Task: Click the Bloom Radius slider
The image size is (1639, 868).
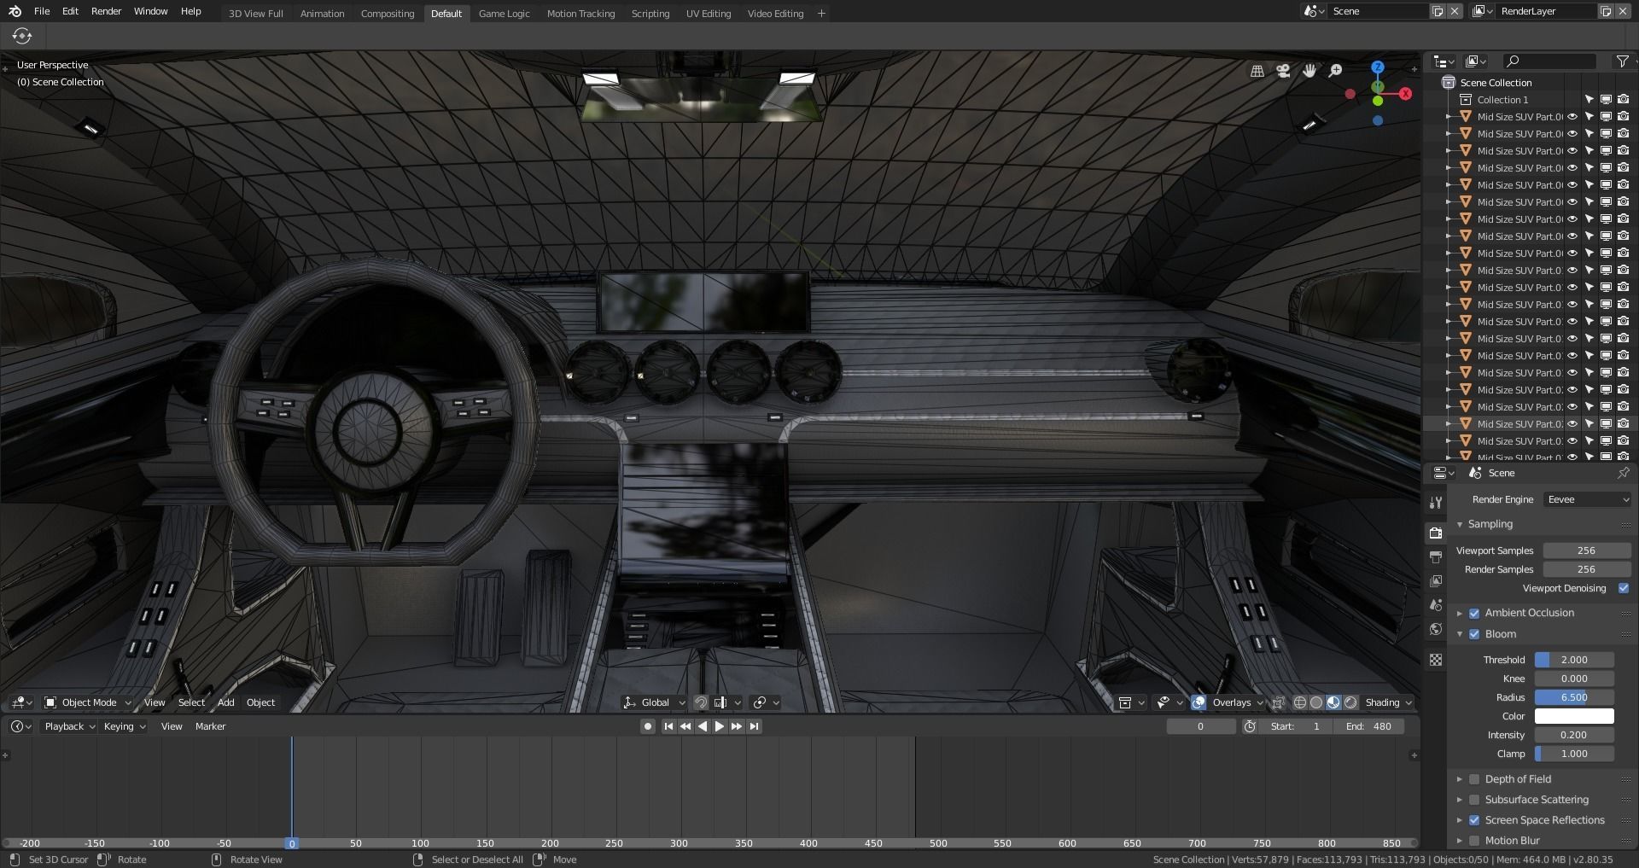Action: [1574, 697]
